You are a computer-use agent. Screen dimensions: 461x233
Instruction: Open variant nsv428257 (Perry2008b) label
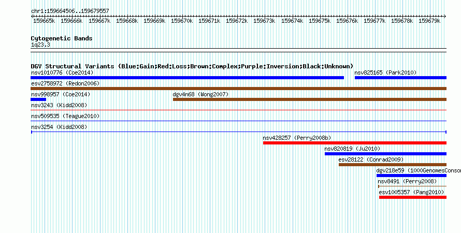click(x=297, y=138)
